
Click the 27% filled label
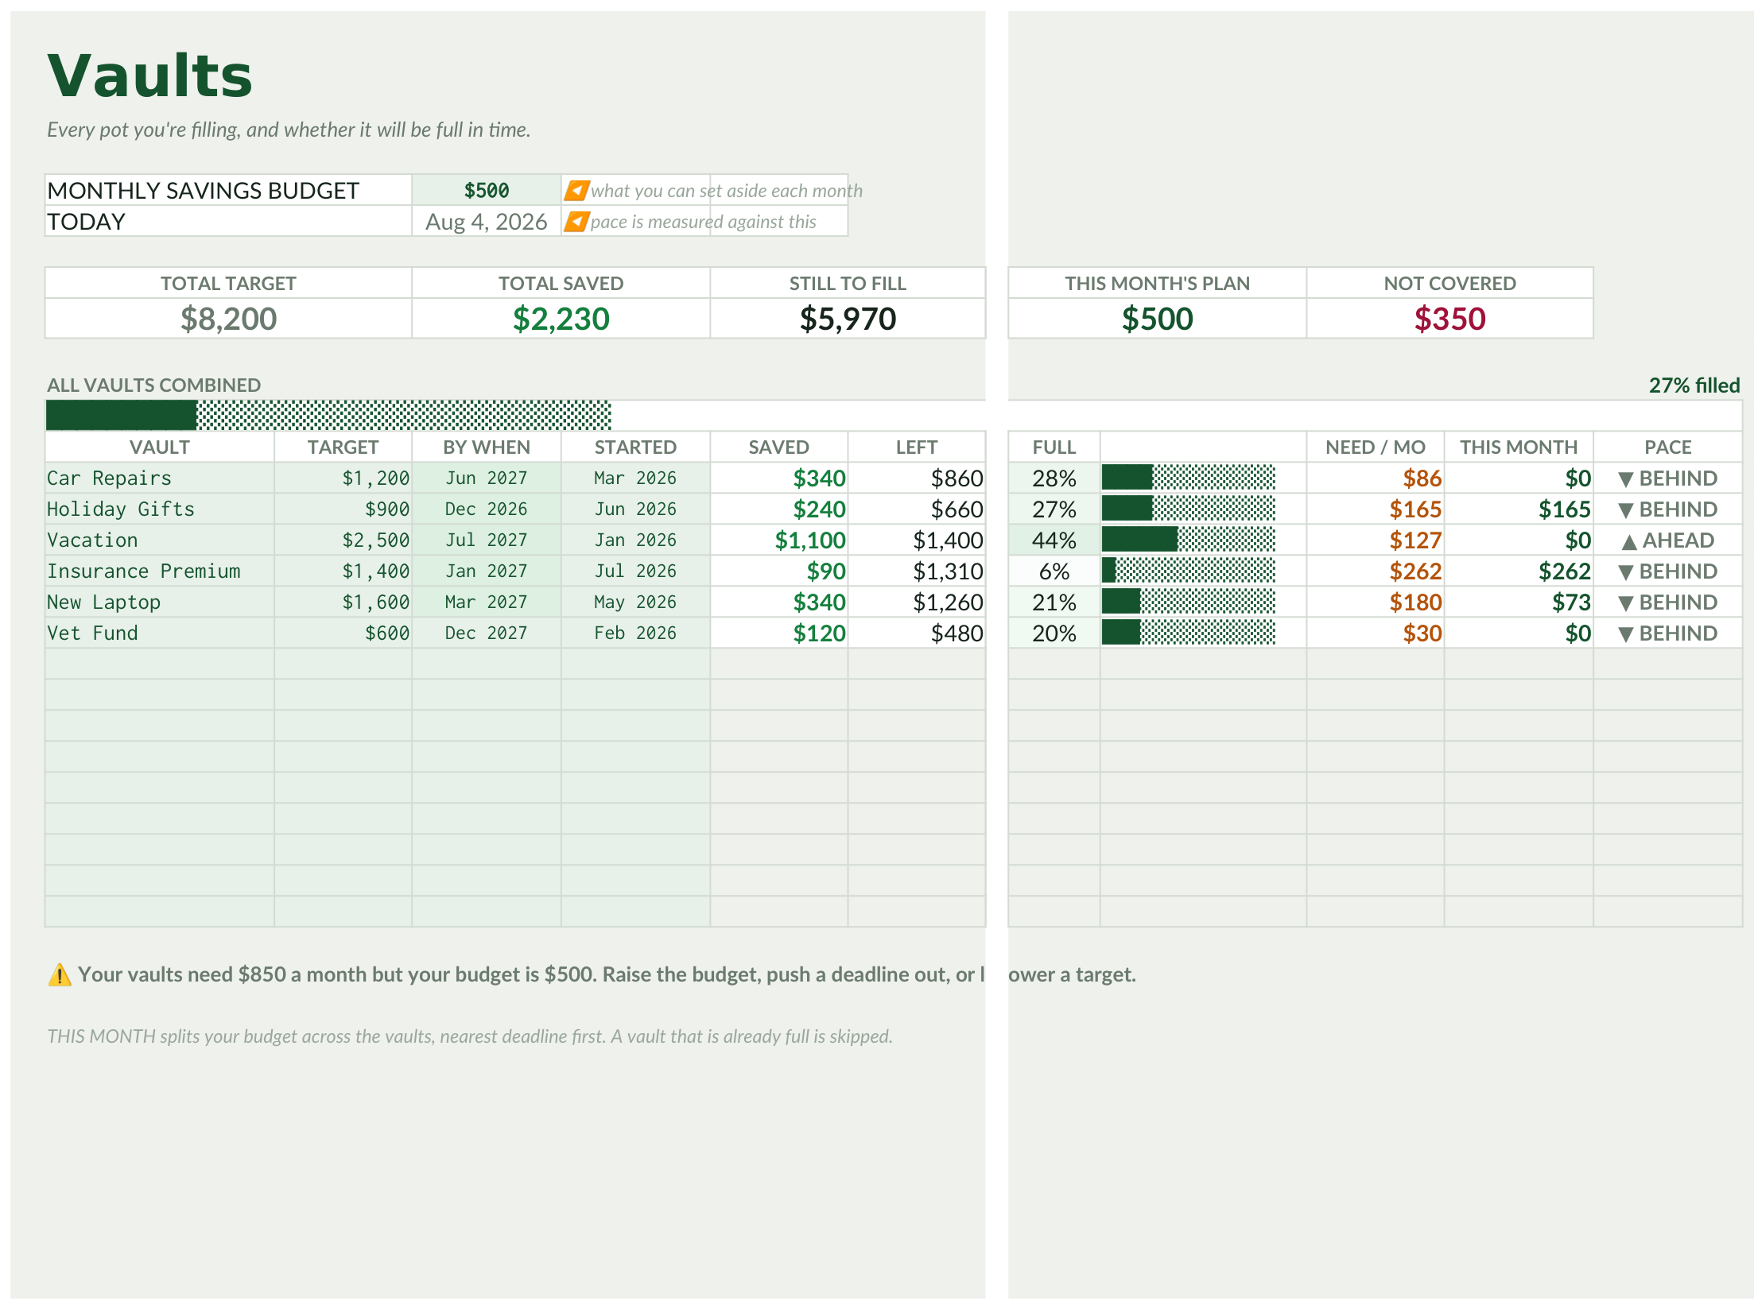click(x=1694, y=385)
